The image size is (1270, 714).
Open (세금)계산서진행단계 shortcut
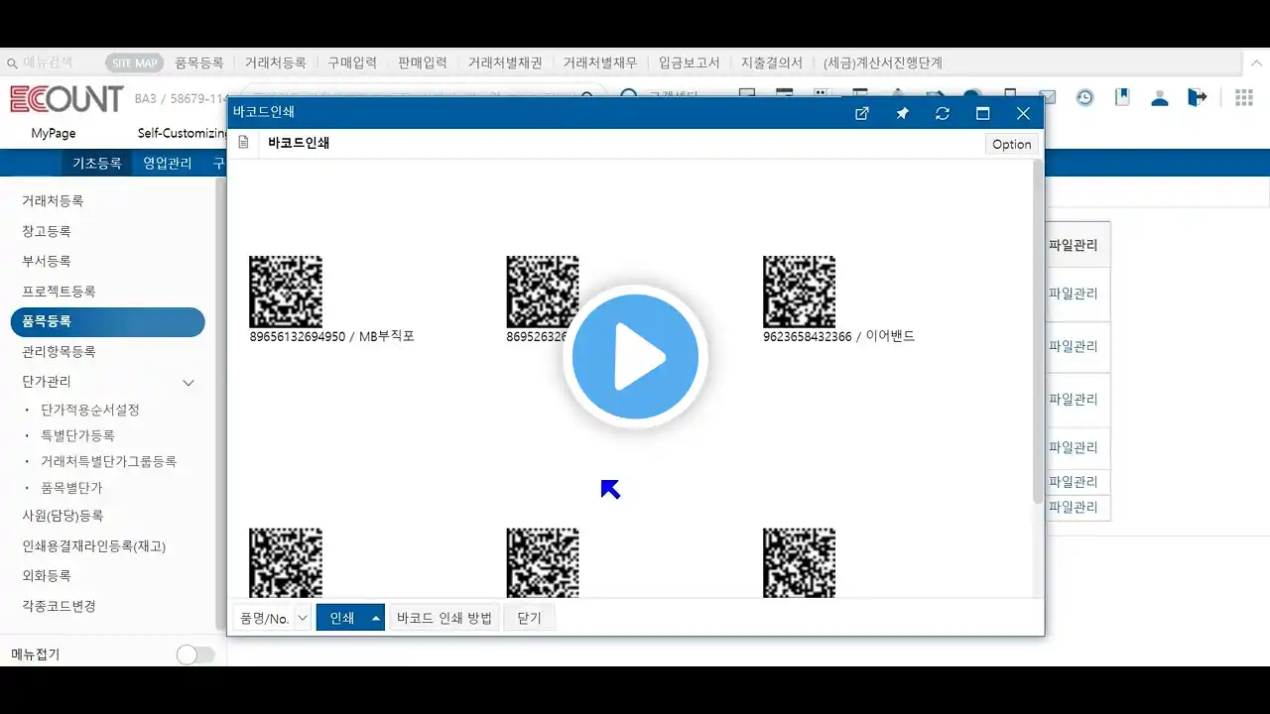point(883,62)
